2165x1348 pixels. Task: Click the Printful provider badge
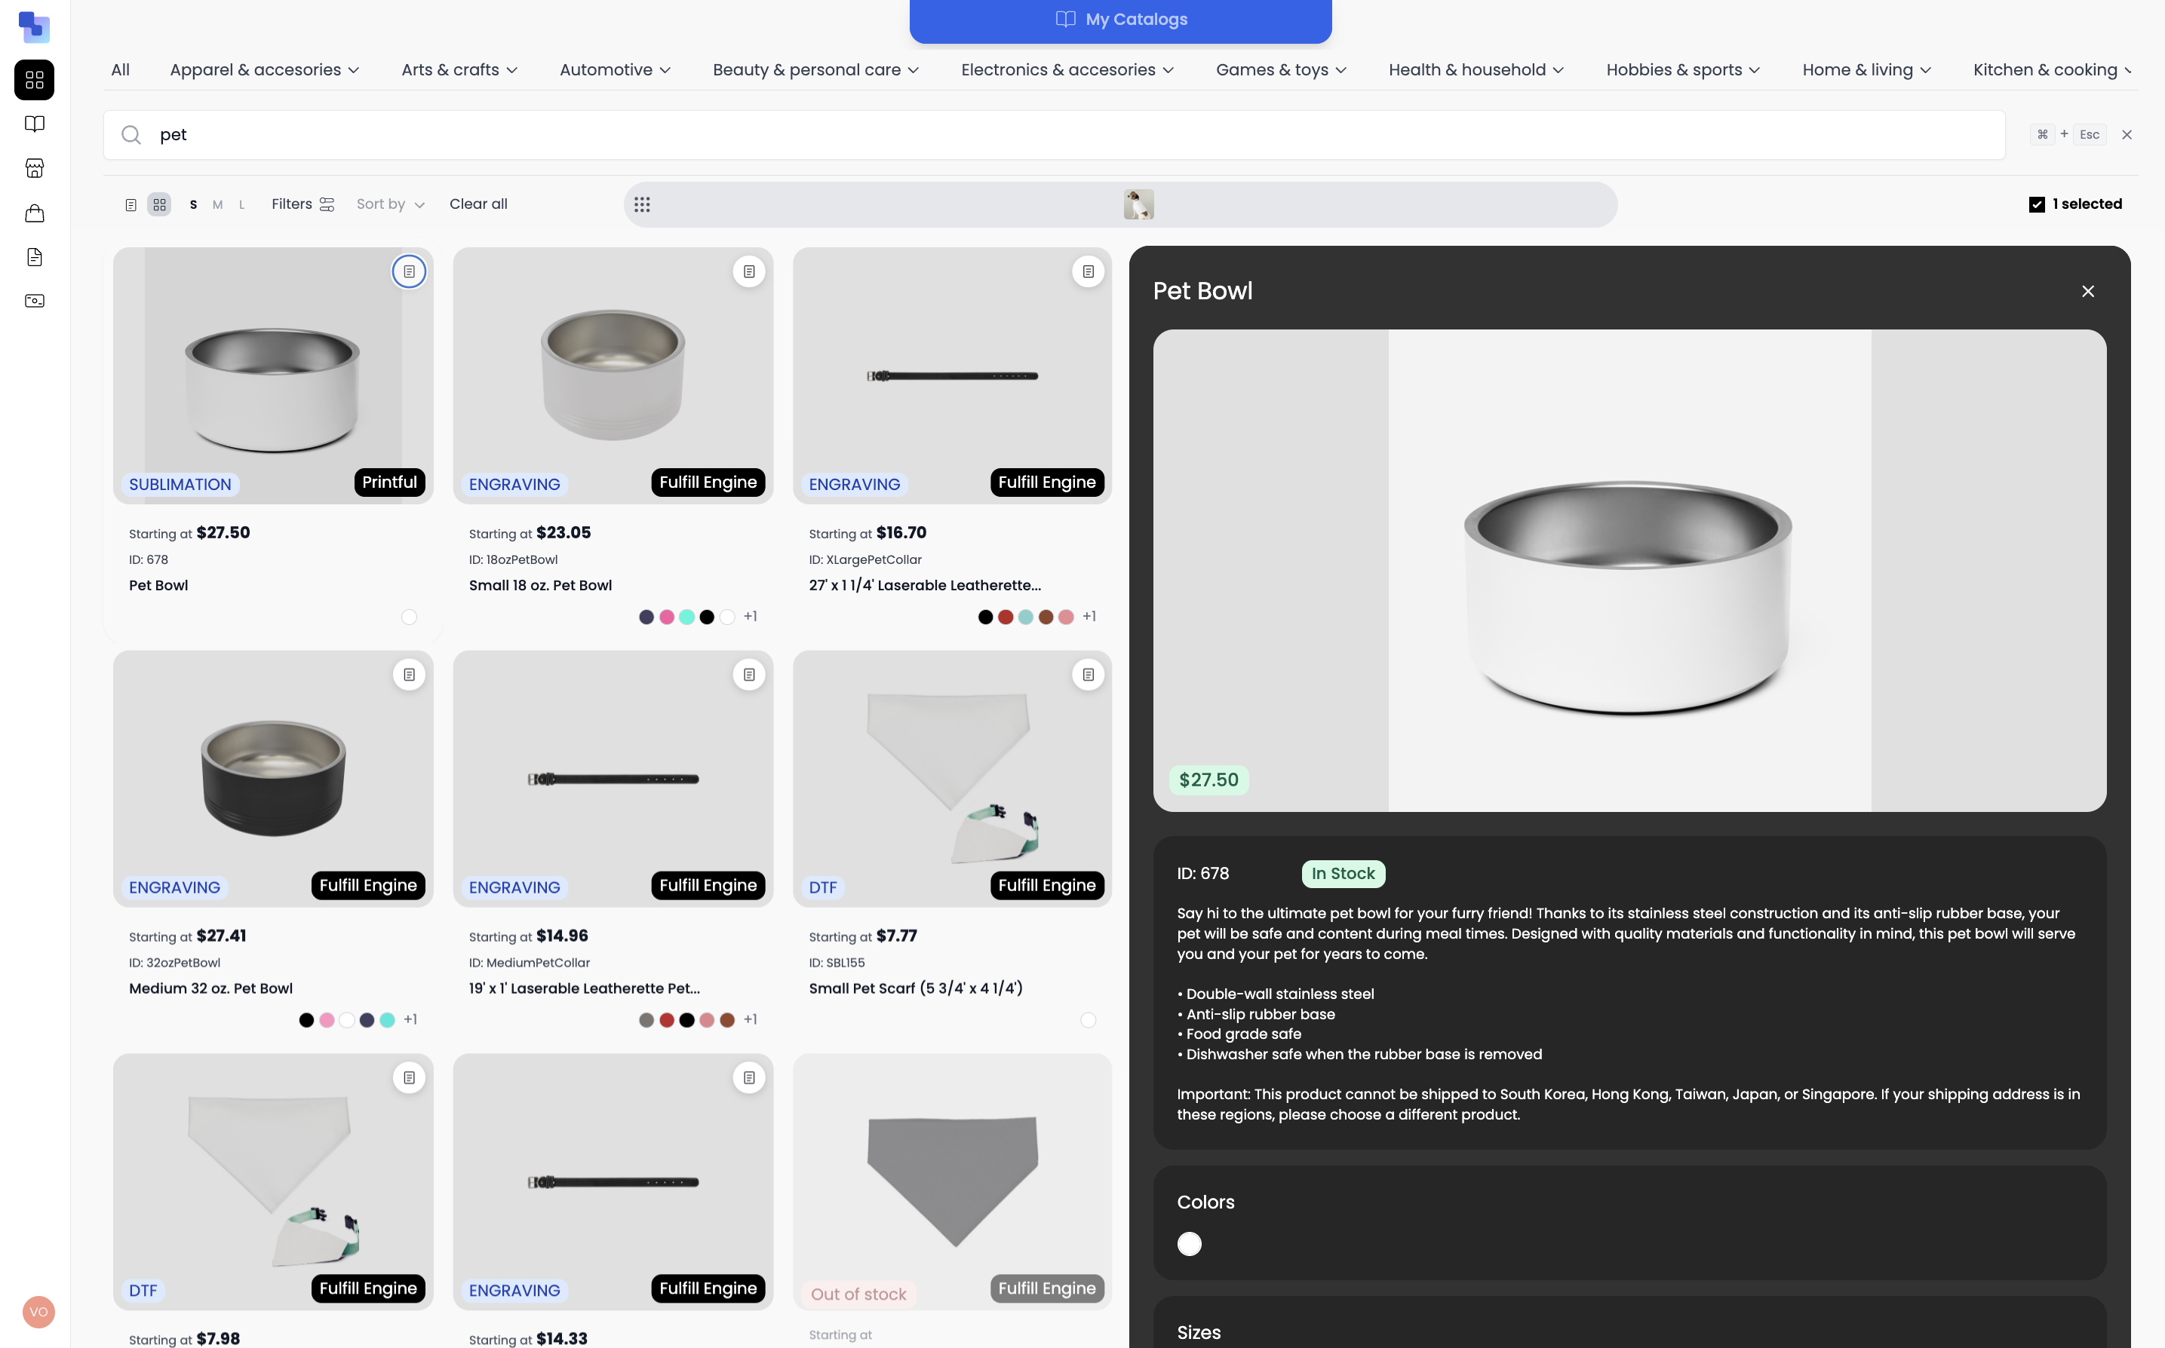click(389, 483)
